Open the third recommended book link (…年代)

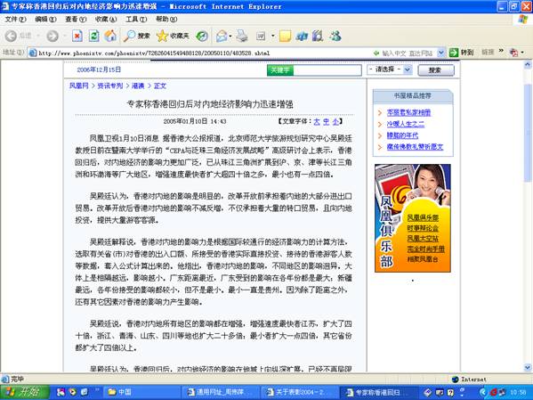(402, 135)
